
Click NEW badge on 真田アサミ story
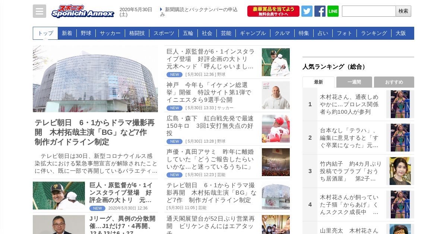[x=174, y=175]
